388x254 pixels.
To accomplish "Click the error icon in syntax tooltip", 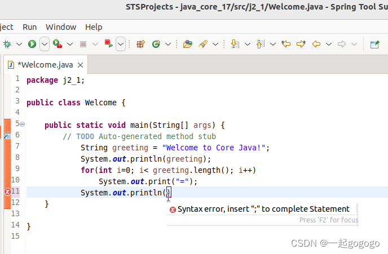I will (x=173, y=210).
